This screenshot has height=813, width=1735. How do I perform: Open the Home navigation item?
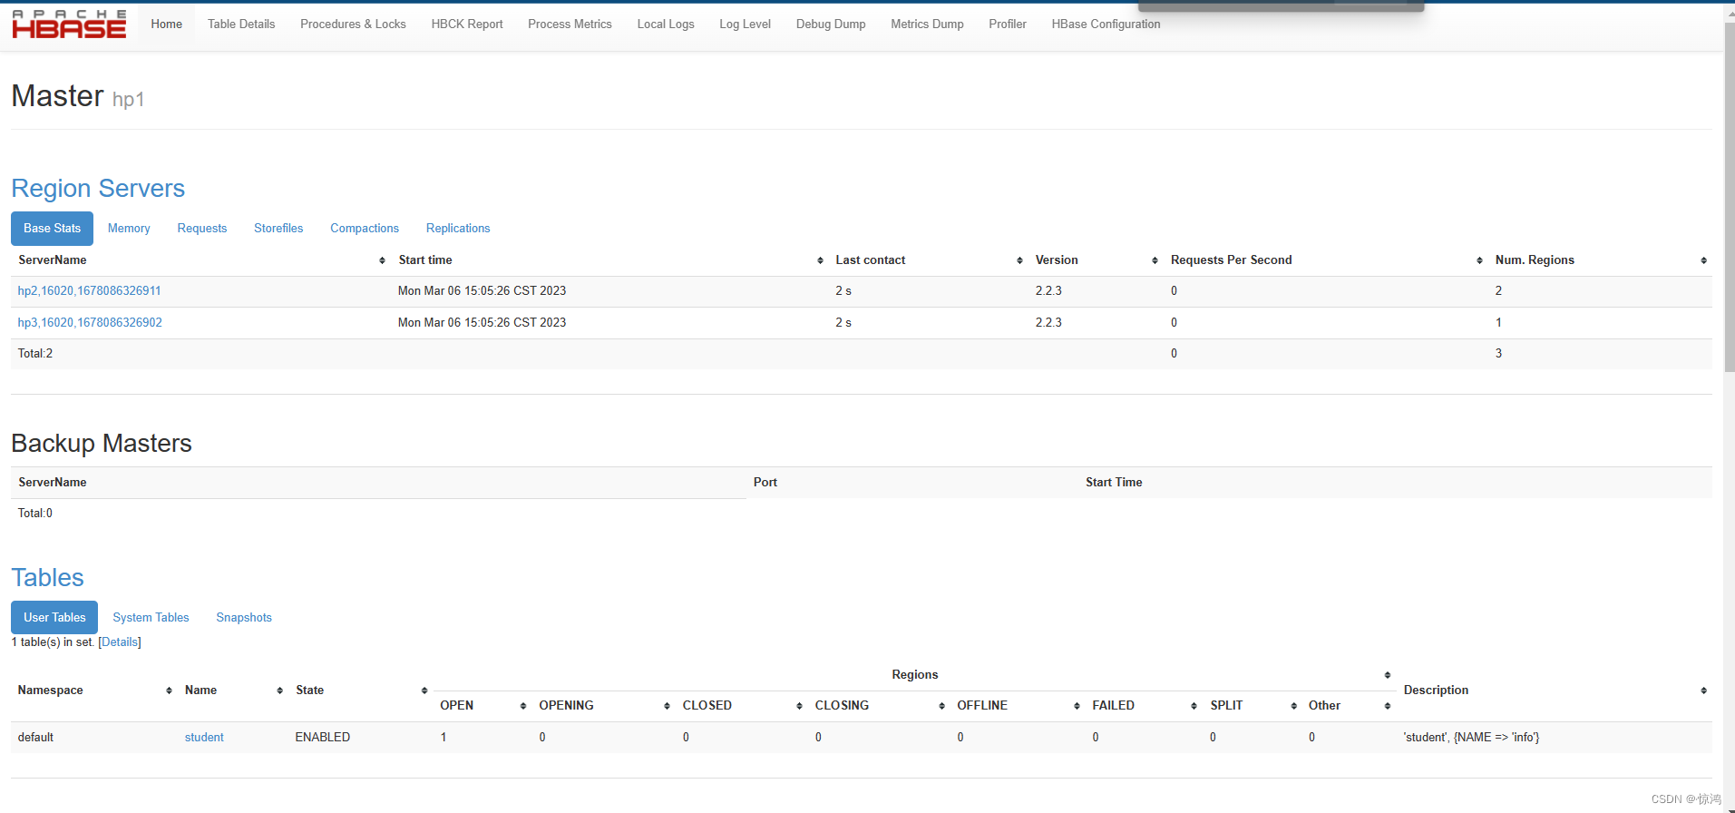167,24
